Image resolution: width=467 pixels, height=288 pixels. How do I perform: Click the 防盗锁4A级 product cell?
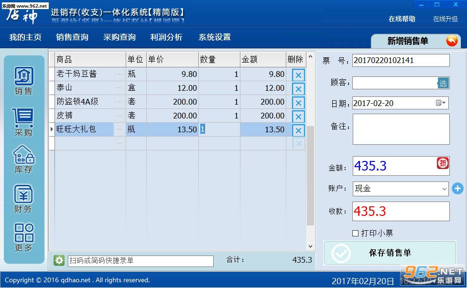pos(84,102)
